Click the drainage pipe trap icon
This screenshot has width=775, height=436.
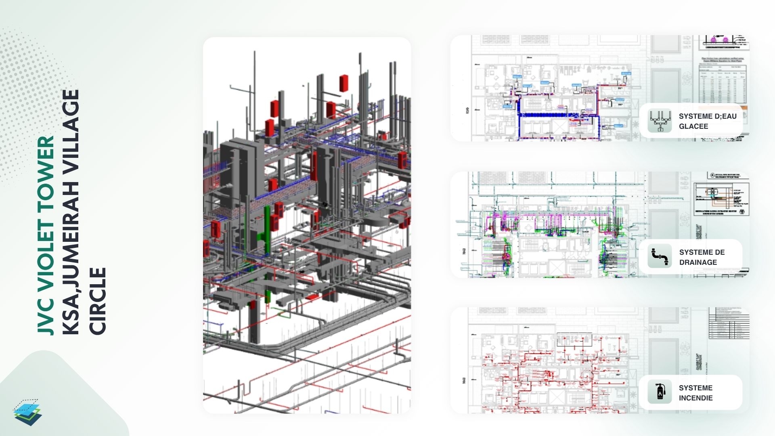click(660, 256)
